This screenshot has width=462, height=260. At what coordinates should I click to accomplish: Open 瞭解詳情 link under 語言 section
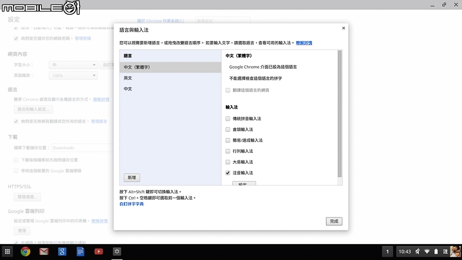[x=101, y=100]
